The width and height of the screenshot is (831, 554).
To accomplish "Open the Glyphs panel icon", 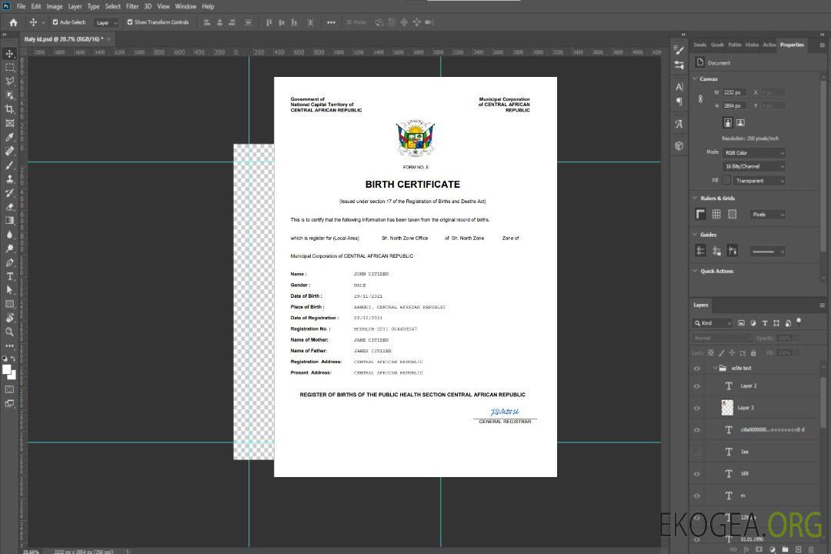I will click(679, 124).
